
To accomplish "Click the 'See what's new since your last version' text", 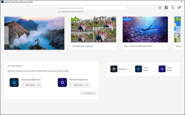I will (x=38, y=71).
